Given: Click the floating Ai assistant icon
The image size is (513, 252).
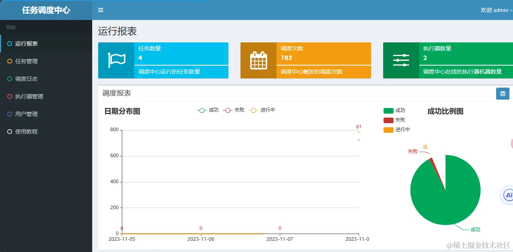Looking at the screenshot, I should click(x=508, y=195).
